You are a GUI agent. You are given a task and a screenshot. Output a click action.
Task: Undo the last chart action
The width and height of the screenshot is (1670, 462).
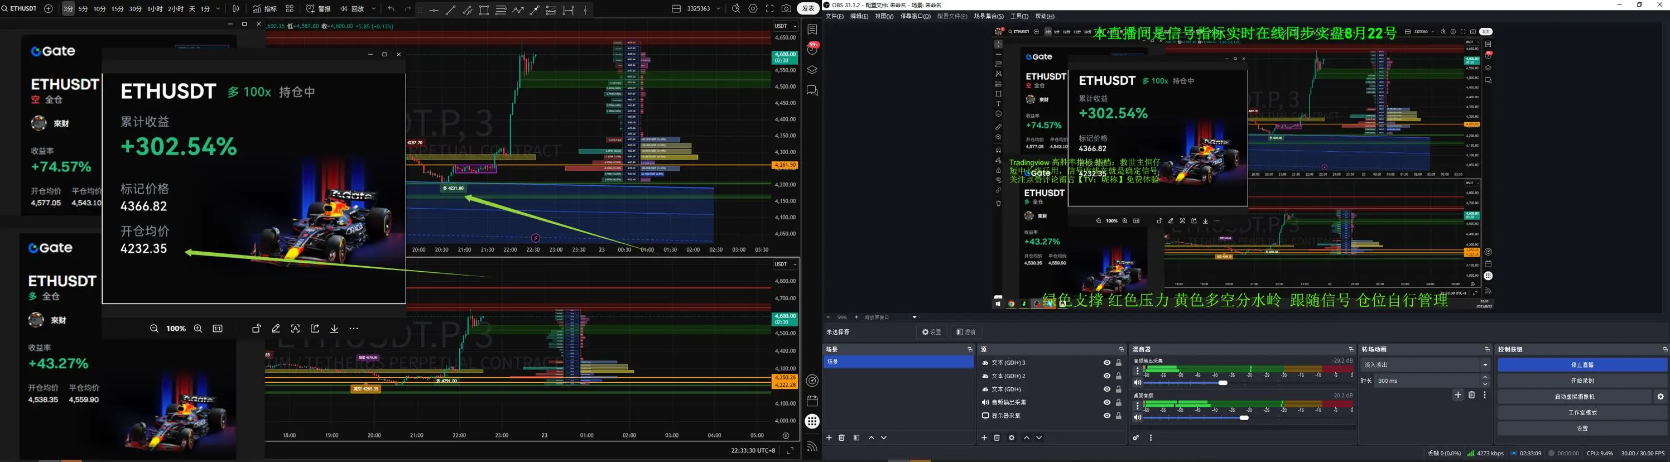pyautogui.click(x=391, y=9)
